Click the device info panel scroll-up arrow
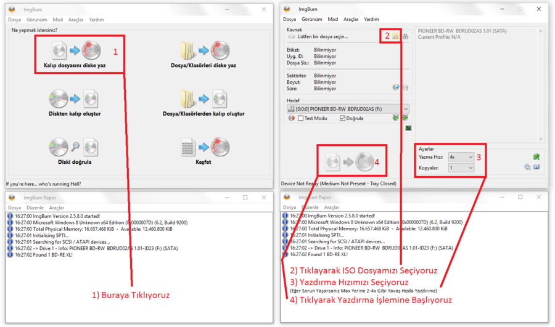The width and height of the screenshot is (555, 327). pos(540,31)
